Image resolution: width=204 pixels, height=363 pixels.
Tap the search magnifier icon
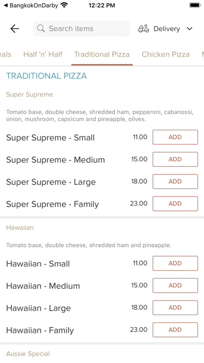(41, 29)
